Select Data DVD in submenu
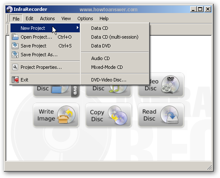This screenshot has height=178, width=220. (115, 46)
